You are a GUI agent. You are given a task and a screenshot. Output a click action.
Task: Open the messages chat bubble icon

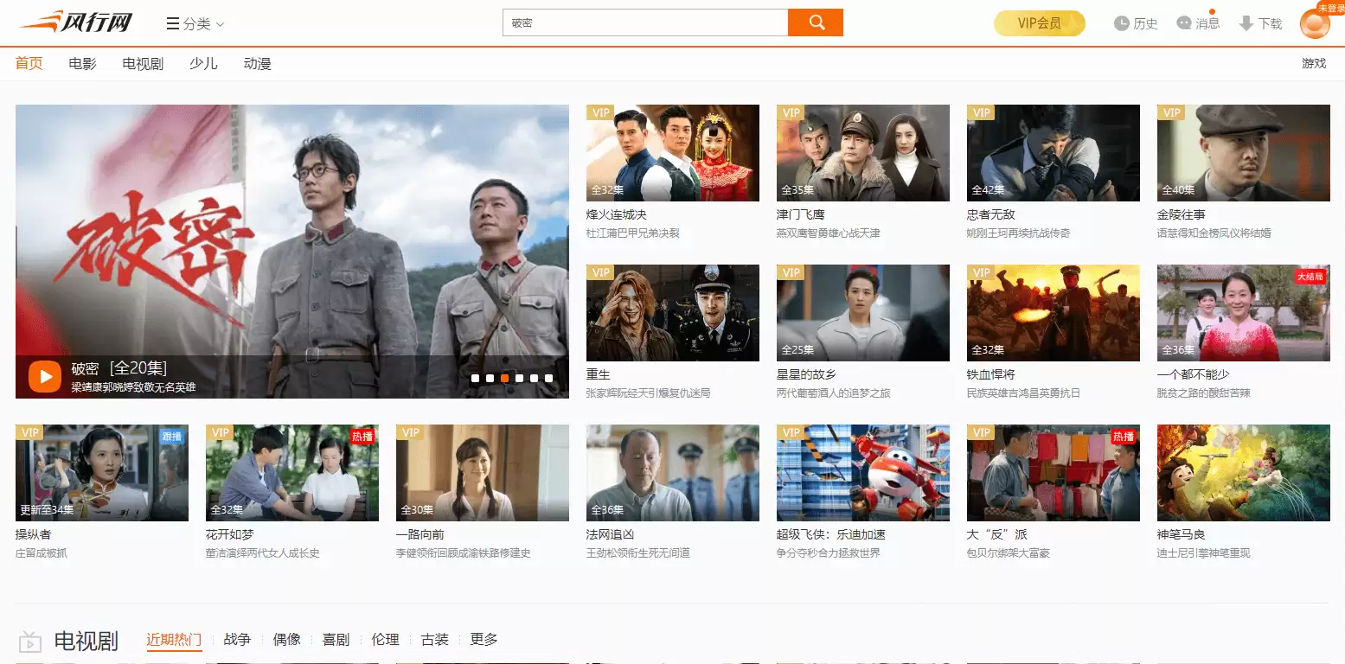click(x=1184, y=23)
